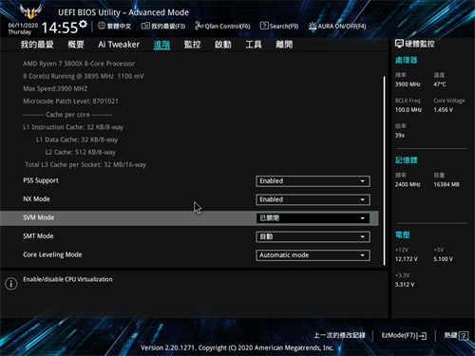Click the Microcode Patch Level line
This screenshot has width=475, height=356.
[70, 102]
